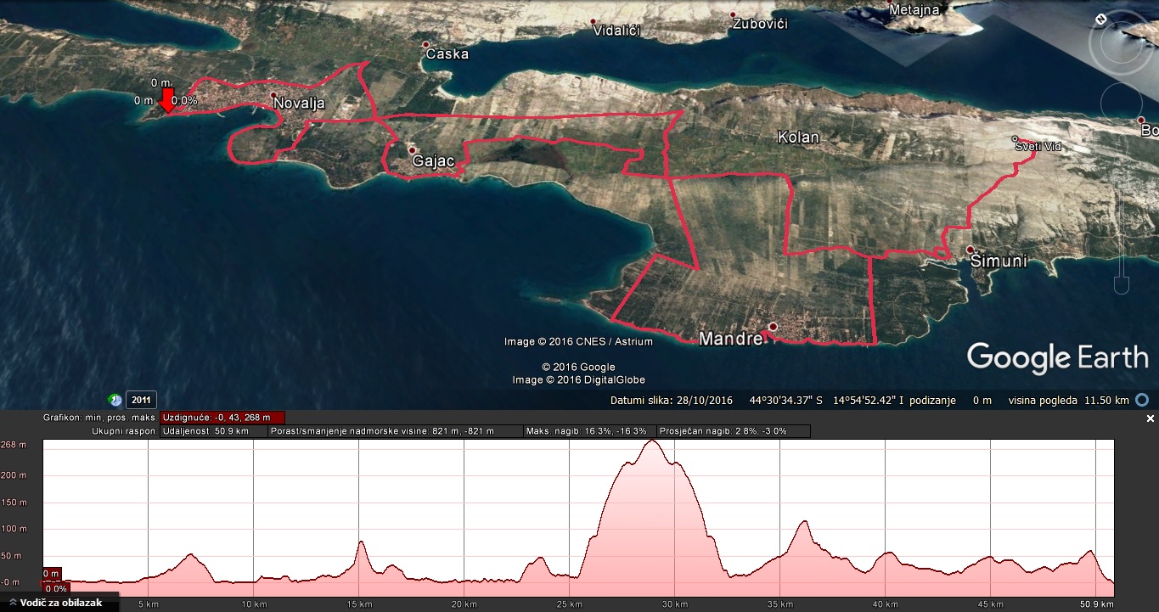Expand the Vodič za obilazak panel
Image resolution: width=1159 pixels, height=612 pixels.
point(56,603)
